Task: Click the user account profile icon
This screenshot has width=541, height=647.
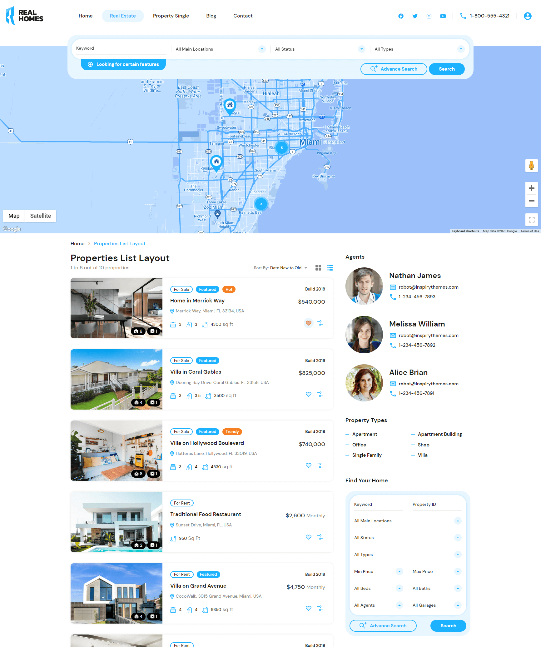Action: (x=528, y=16)
